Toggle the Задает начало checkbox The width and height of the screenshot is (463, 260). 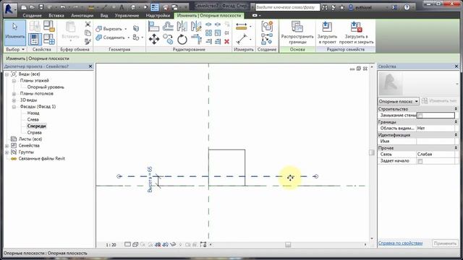420,161
